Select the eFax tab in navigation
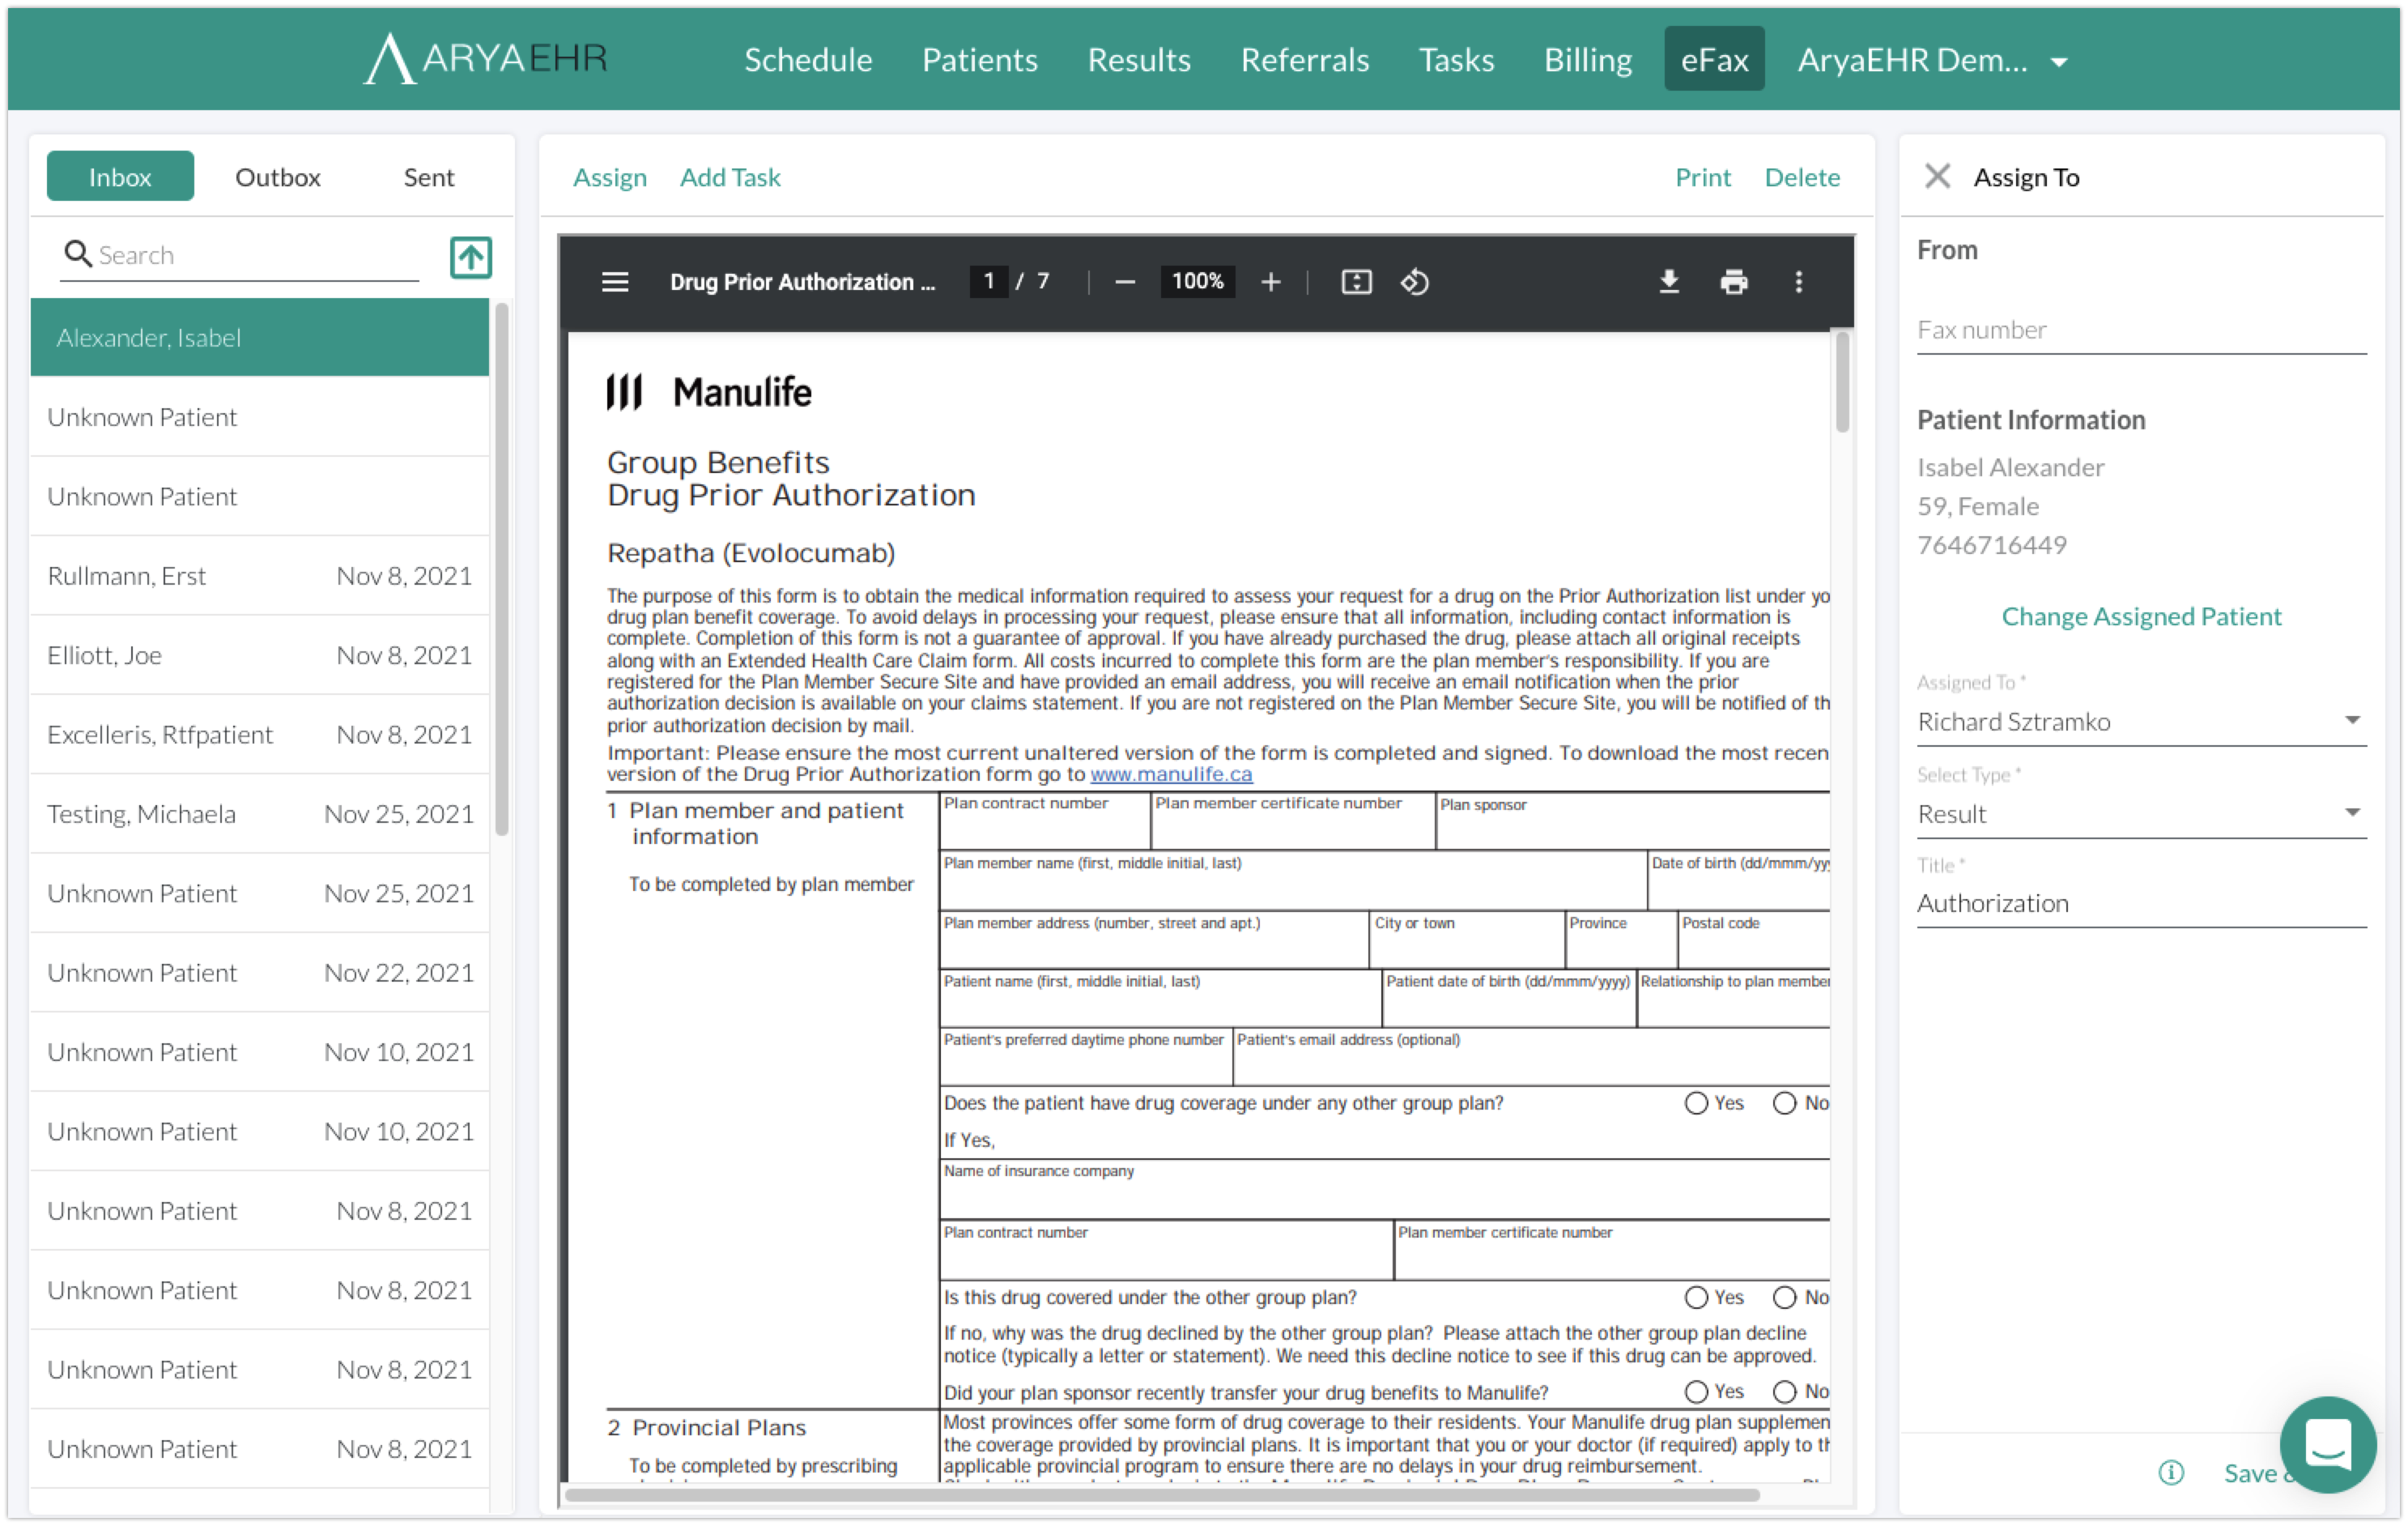 tap(1713, 59)
